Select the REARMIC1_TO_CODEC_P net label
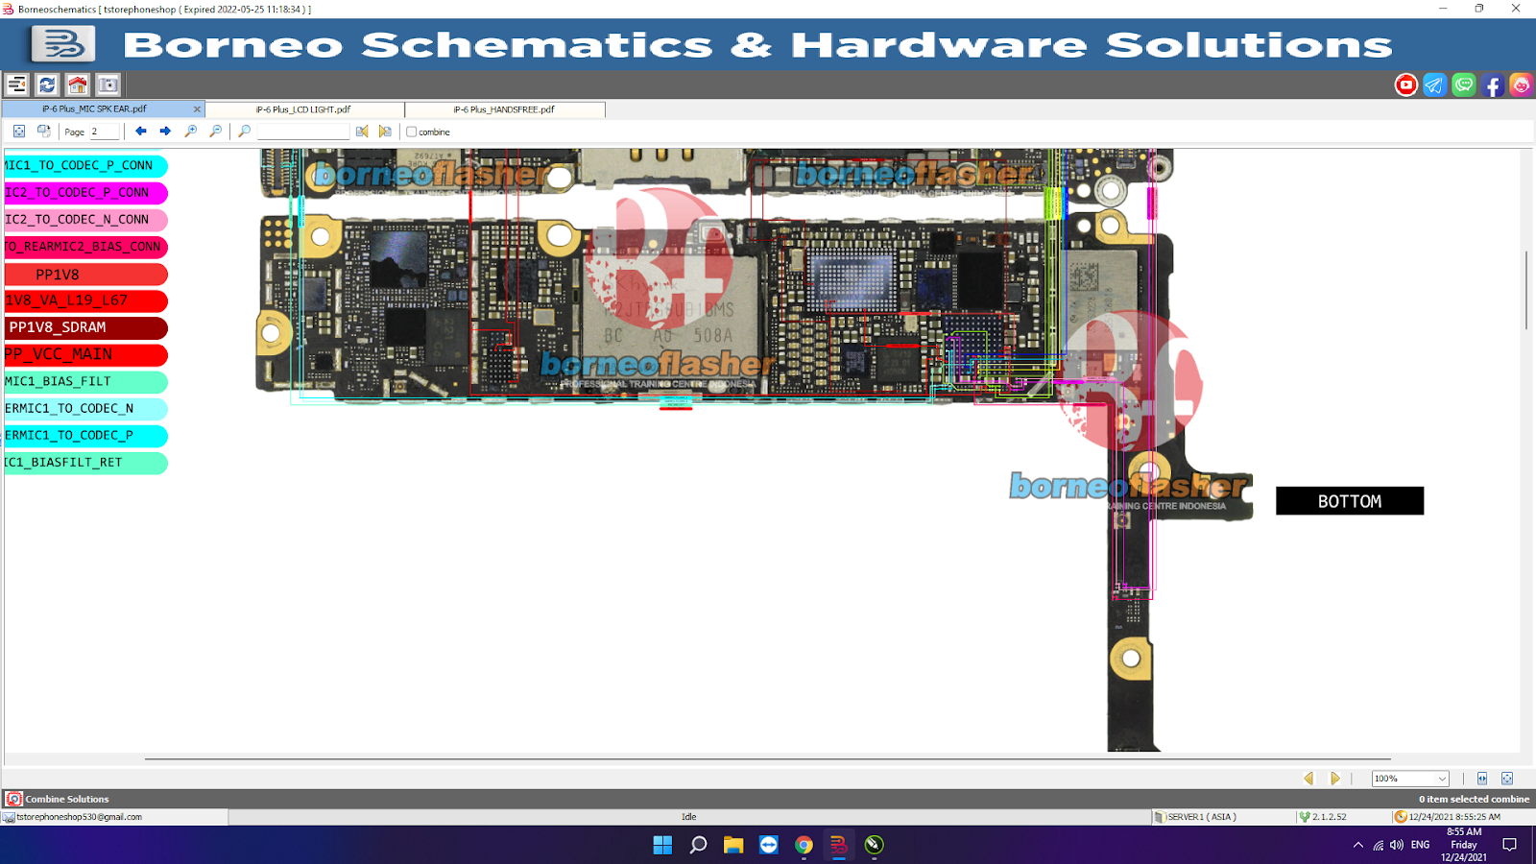1536x864 pixels. tap(85, 435)
